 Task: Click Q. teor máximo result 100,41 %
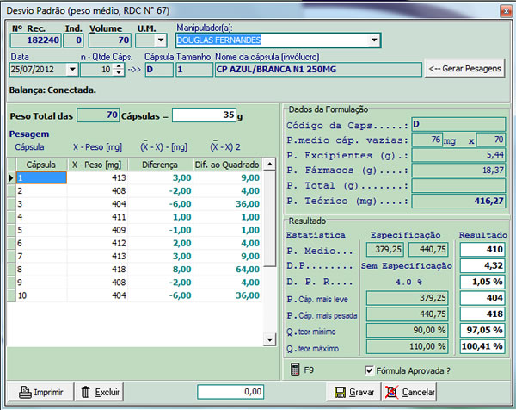[x=482, y=346]
